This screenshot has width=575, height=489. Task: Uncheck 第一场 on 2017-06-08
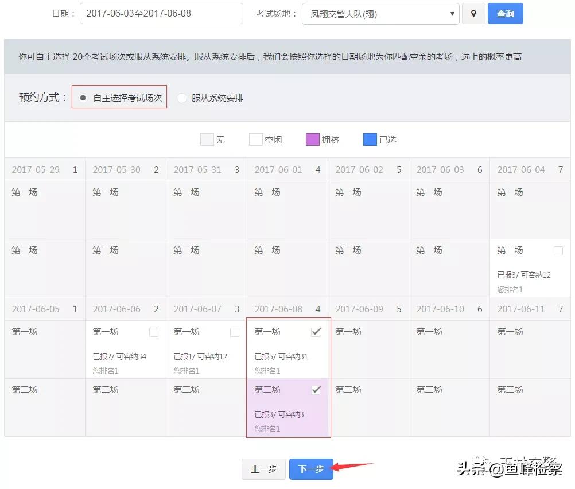(316, 331)
